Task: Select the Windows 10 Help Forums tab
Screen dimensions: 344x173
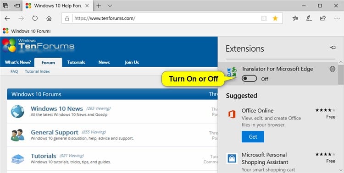Action: [58, 5]
